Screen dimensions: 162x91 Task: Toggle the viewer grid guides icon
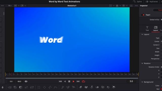pyautogui.click(x=124, y=6)
